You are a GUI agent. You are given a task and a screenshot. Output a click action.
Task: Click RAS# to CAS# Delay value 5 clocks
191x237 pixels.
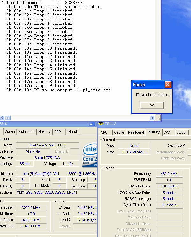[x=169, y=193]
